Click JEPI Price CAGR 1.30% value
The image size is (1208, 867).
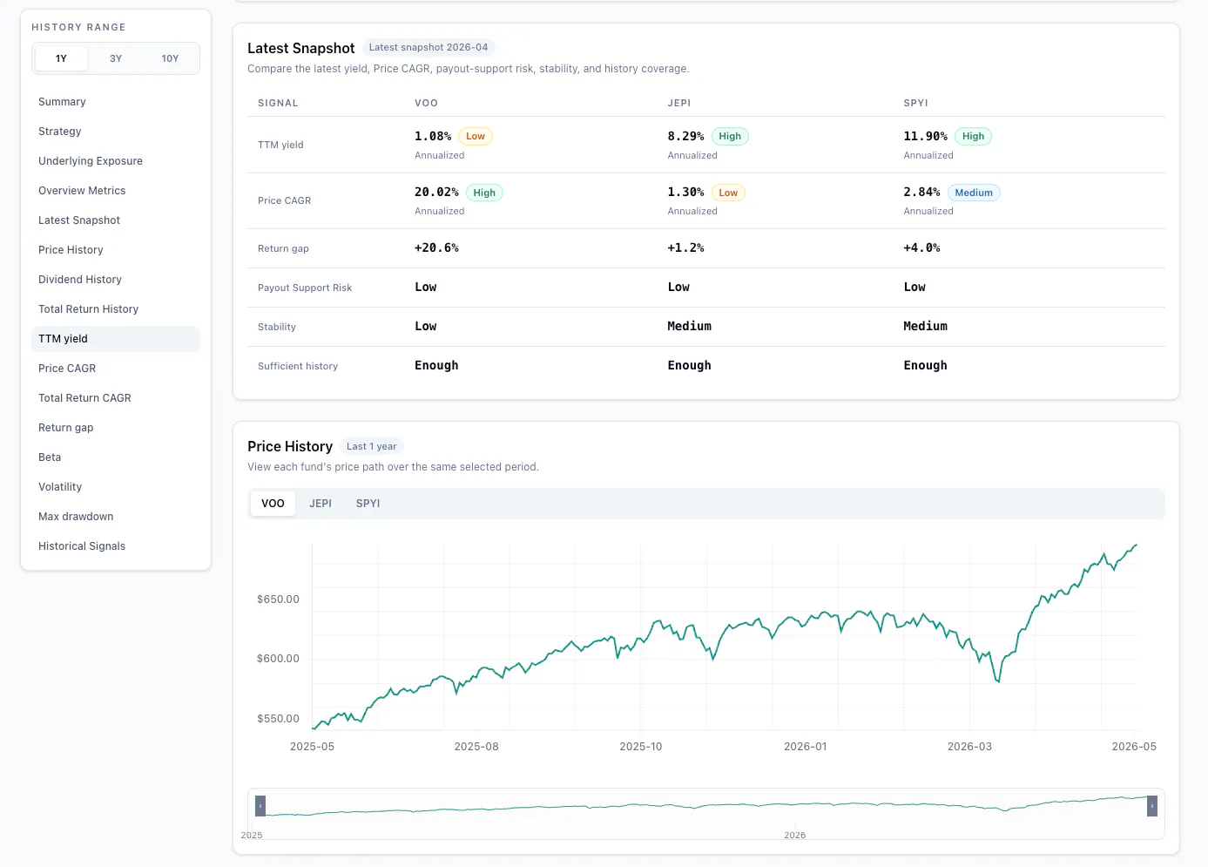tap(686, 192)
